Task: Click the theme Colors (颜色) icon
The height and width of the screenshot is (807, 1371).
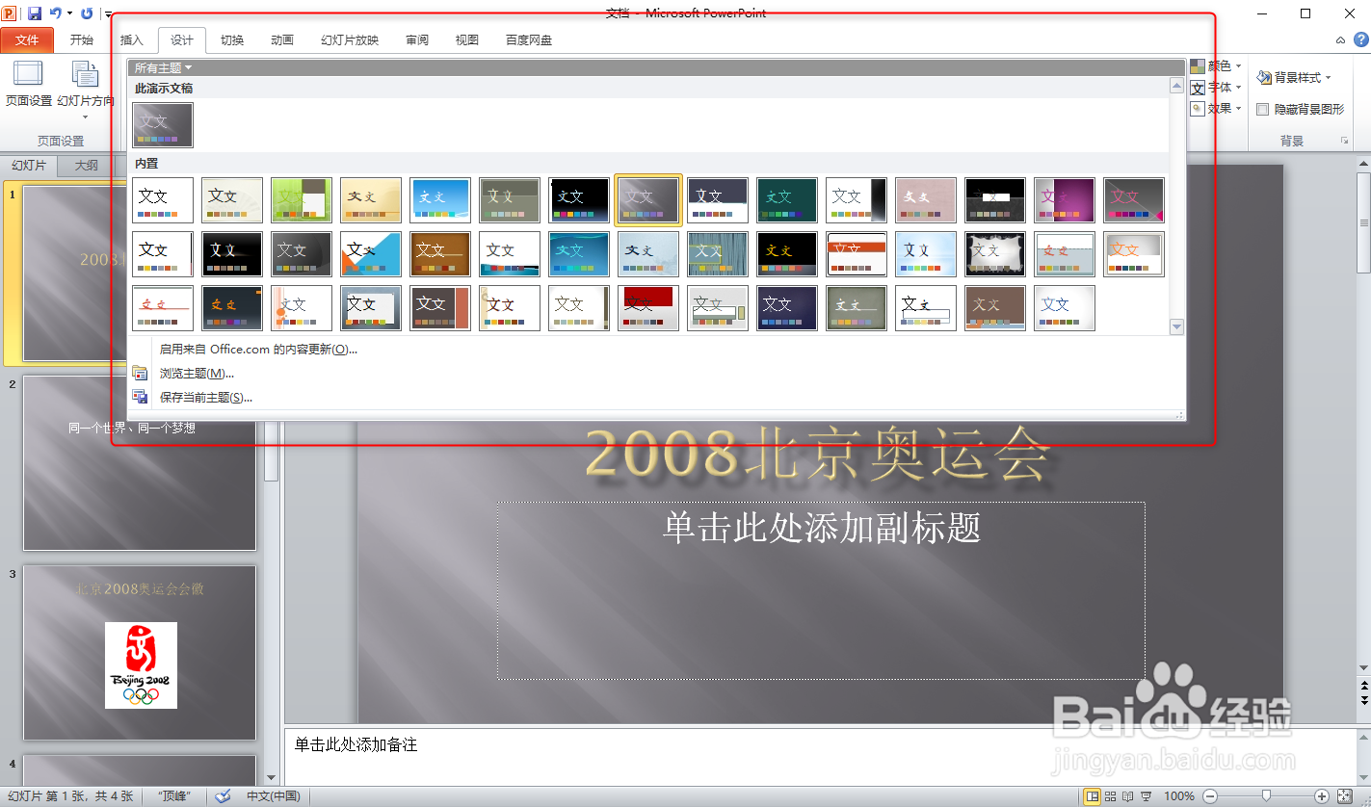Action: click(1198, 66)
